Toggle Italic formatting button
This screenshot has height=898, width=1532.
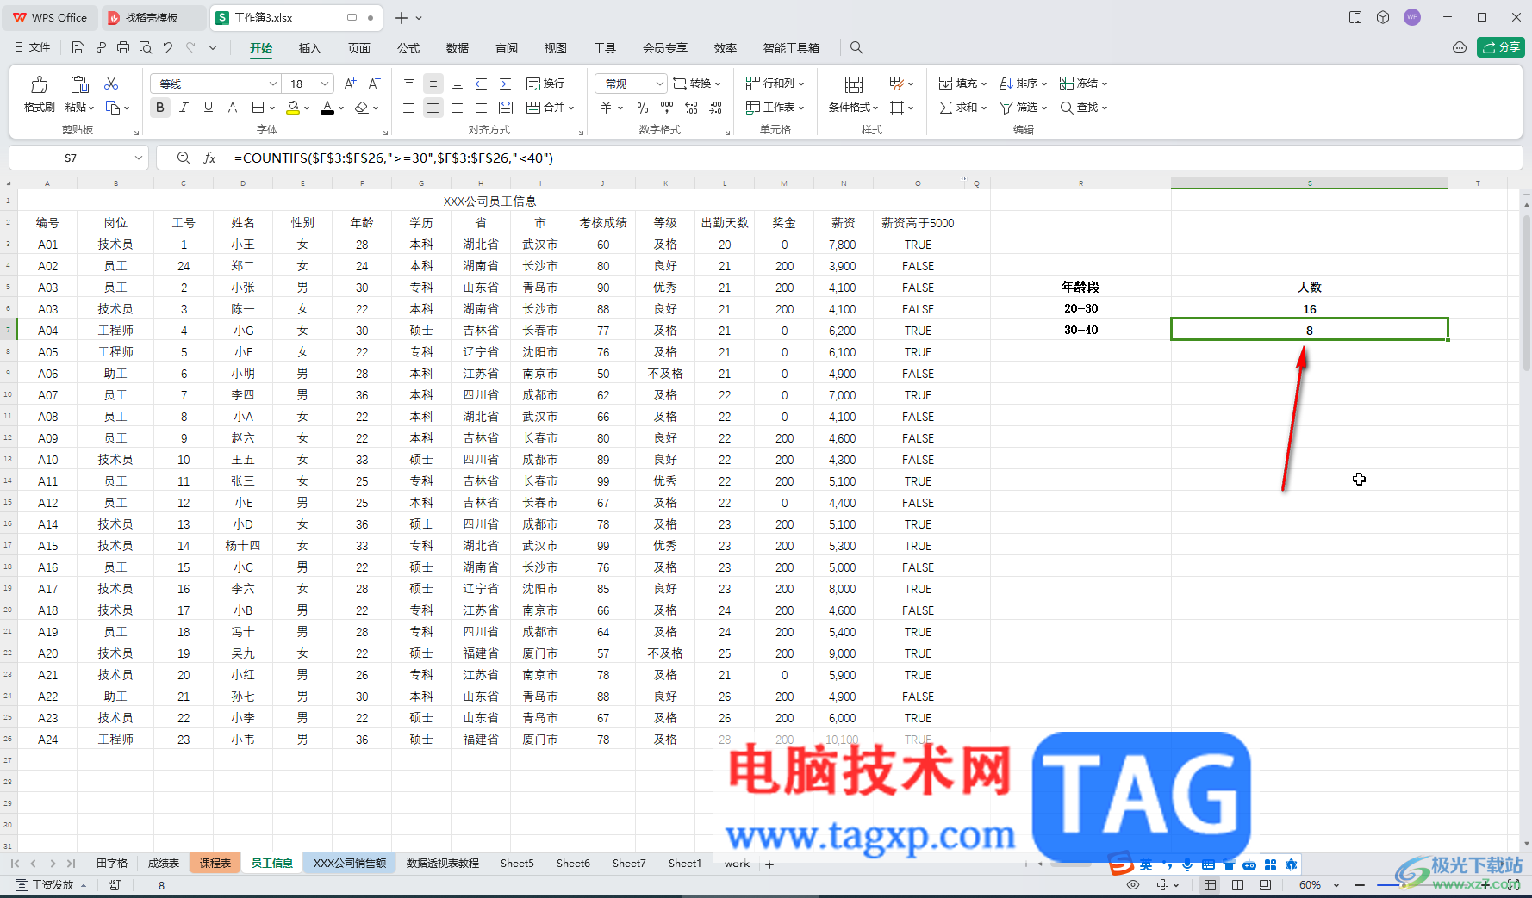(184, 108)
